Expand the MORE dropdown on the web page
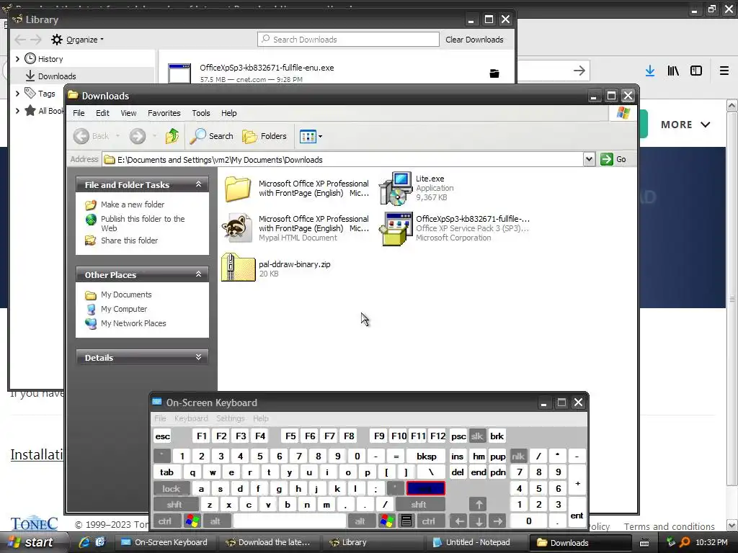 pyautogui.click(x=685, y=125)
